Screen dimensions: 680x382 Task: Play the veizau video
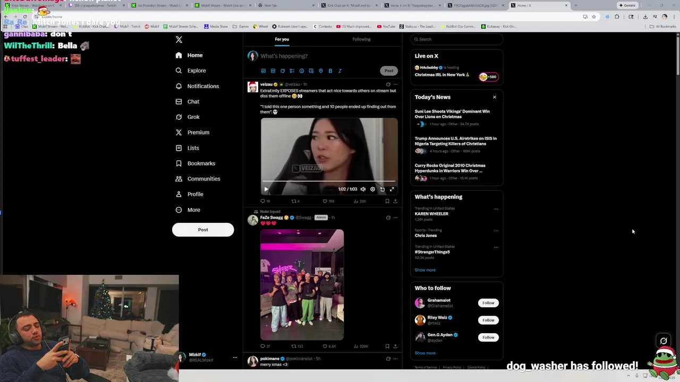[266, 189]
